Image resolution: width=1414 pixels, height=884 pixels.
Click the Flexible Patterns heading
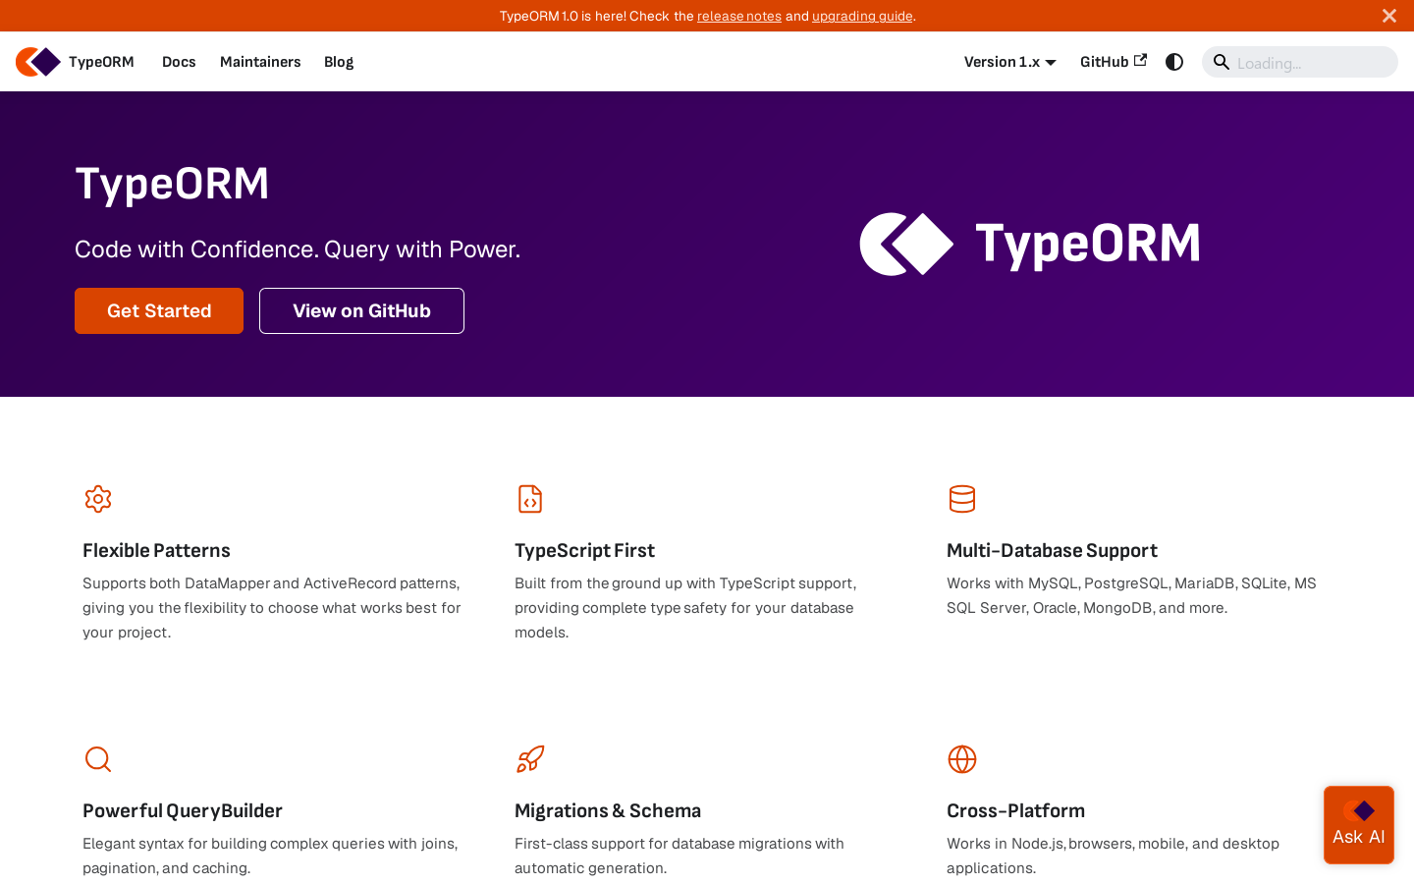(x=156, y=551)
